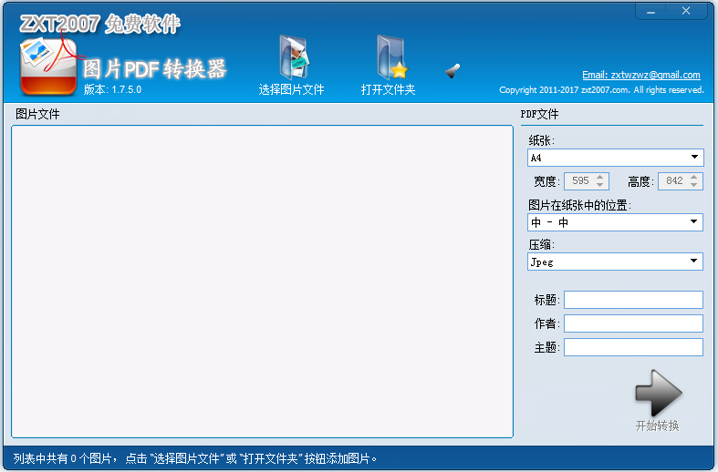Increase the 宽度 value with up arrow
Image resolution: width=718 pixels, height=472 pixels.
600,177
